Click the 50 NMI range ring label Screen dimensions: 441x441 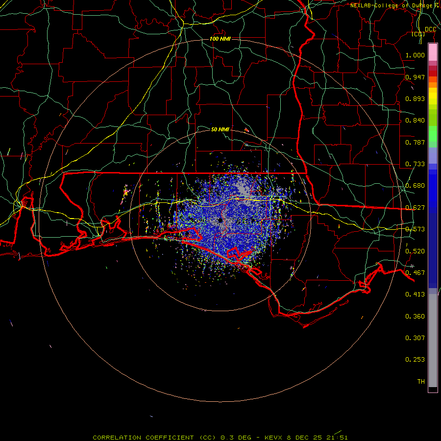[220, 129]
